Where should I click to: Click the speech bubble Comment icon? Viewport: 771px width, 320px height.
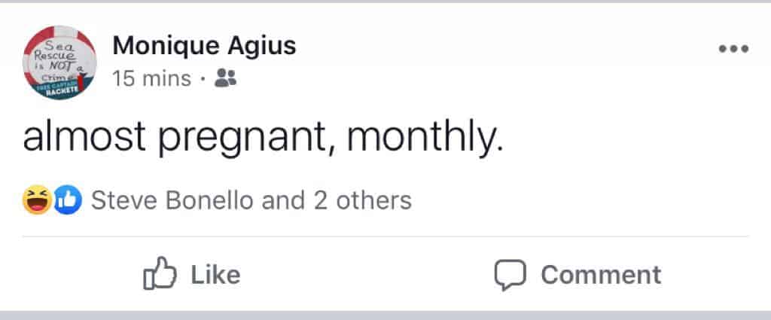pos(510,275)
